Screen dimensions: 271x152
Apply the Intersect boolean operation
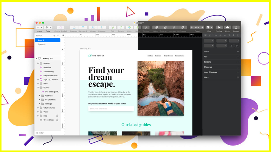point(174,27)
